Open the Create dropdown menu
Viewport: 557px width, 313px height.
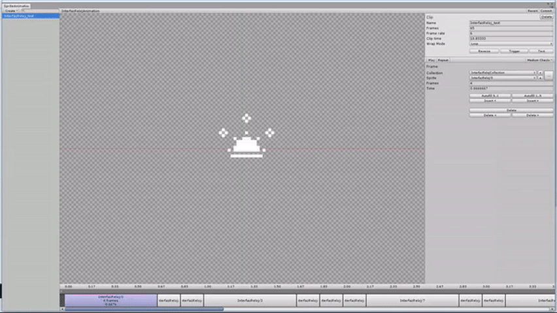coord(11,10)
